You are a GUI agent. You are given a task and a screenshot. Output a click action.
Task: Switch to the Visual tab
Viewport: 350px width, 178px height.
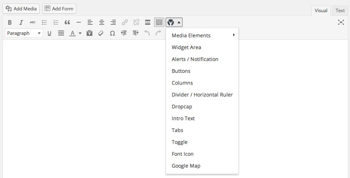[321, 11]
